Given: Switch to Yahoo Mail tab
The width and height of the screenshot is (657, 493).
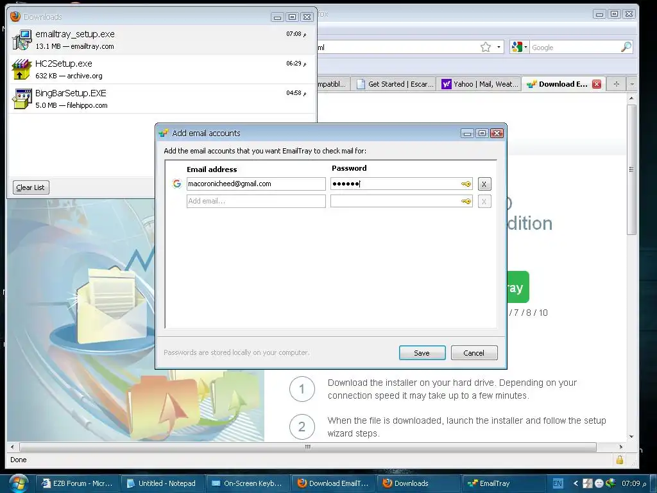Looking at the screenshot, I should [480, 84].
